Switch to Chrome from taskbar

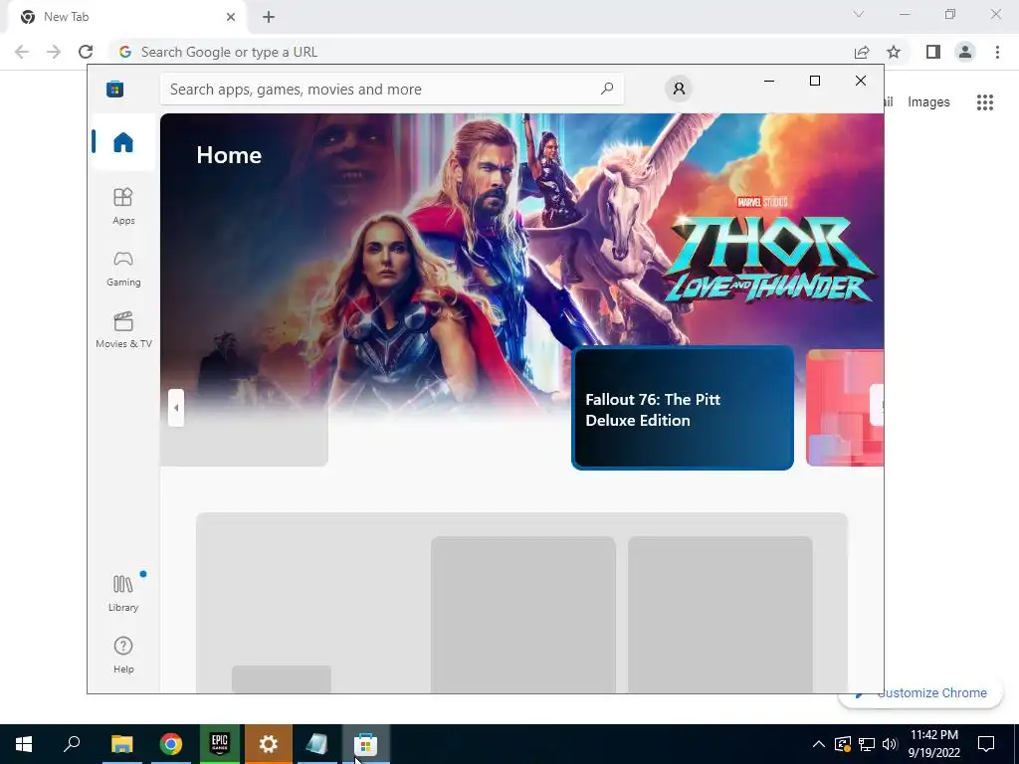(171, 744)
